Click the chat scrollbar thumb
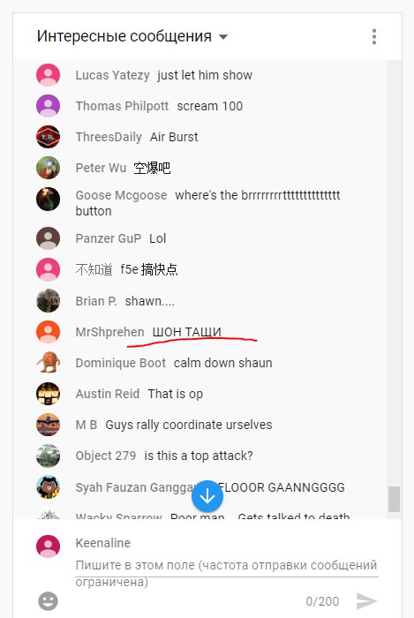 [x=394, y=499]
